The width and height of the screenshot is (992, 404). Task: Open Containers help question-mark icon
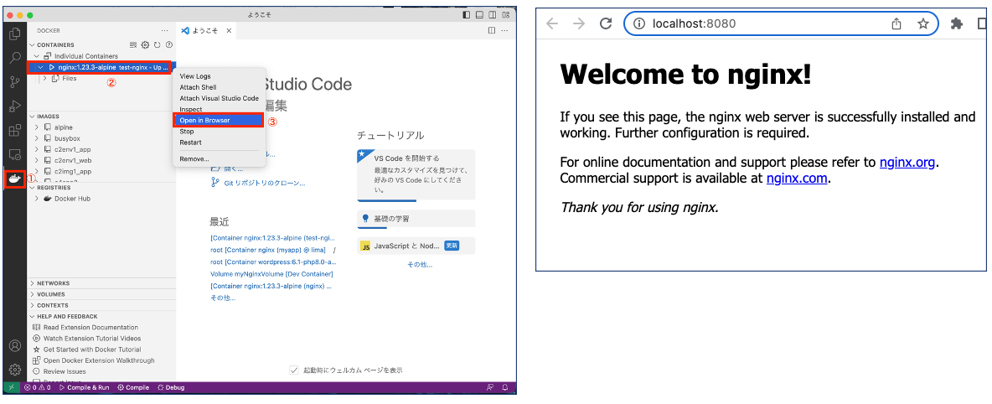pyautogui.click(x=169, y=45)
